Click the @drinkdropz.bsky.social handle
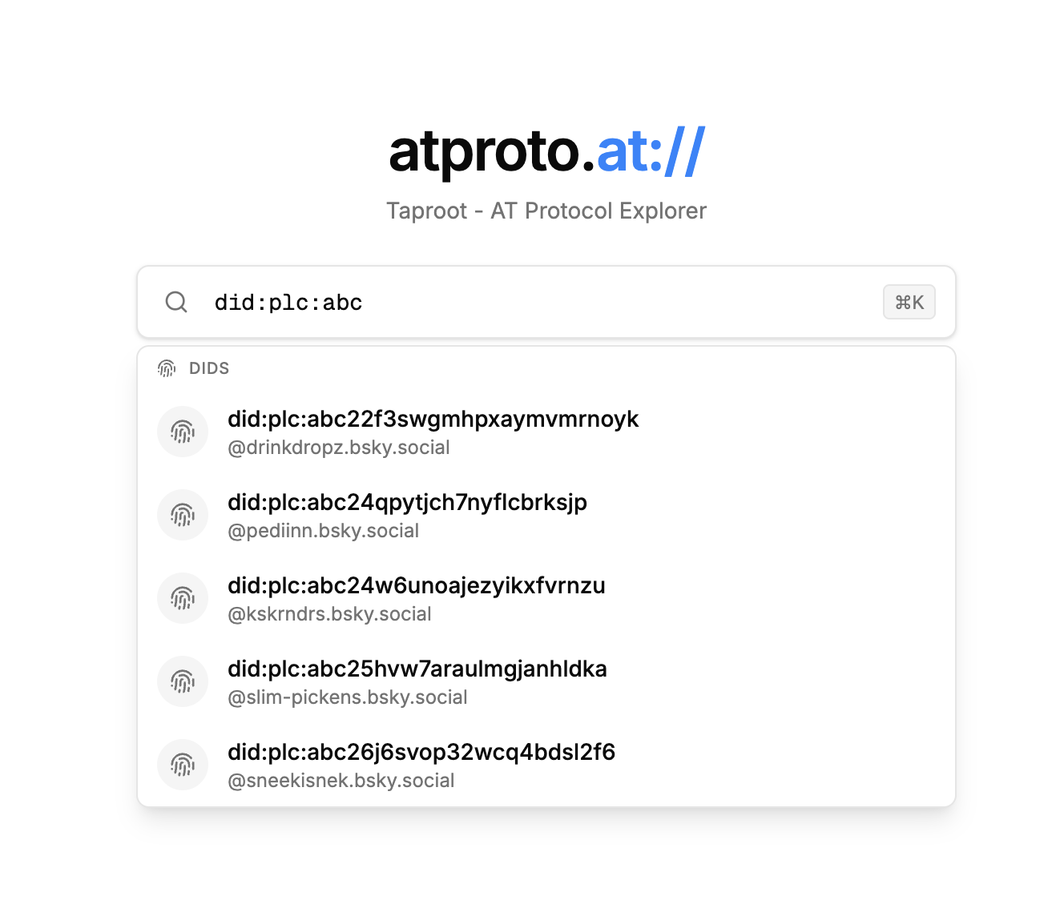This screenshot has height=908, width=1064. point(338,448)
